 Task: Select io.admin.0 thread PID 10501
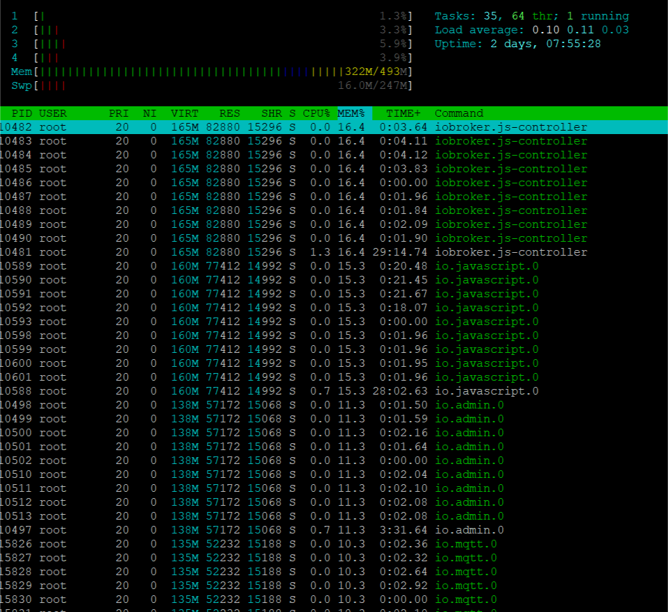(334, 447)
